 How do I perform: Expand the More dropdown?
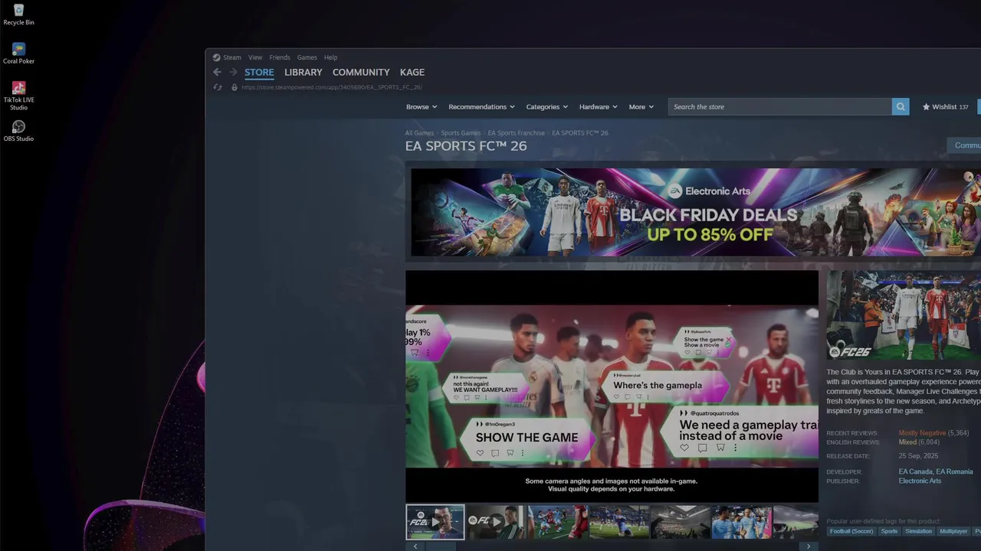(641, 107)
